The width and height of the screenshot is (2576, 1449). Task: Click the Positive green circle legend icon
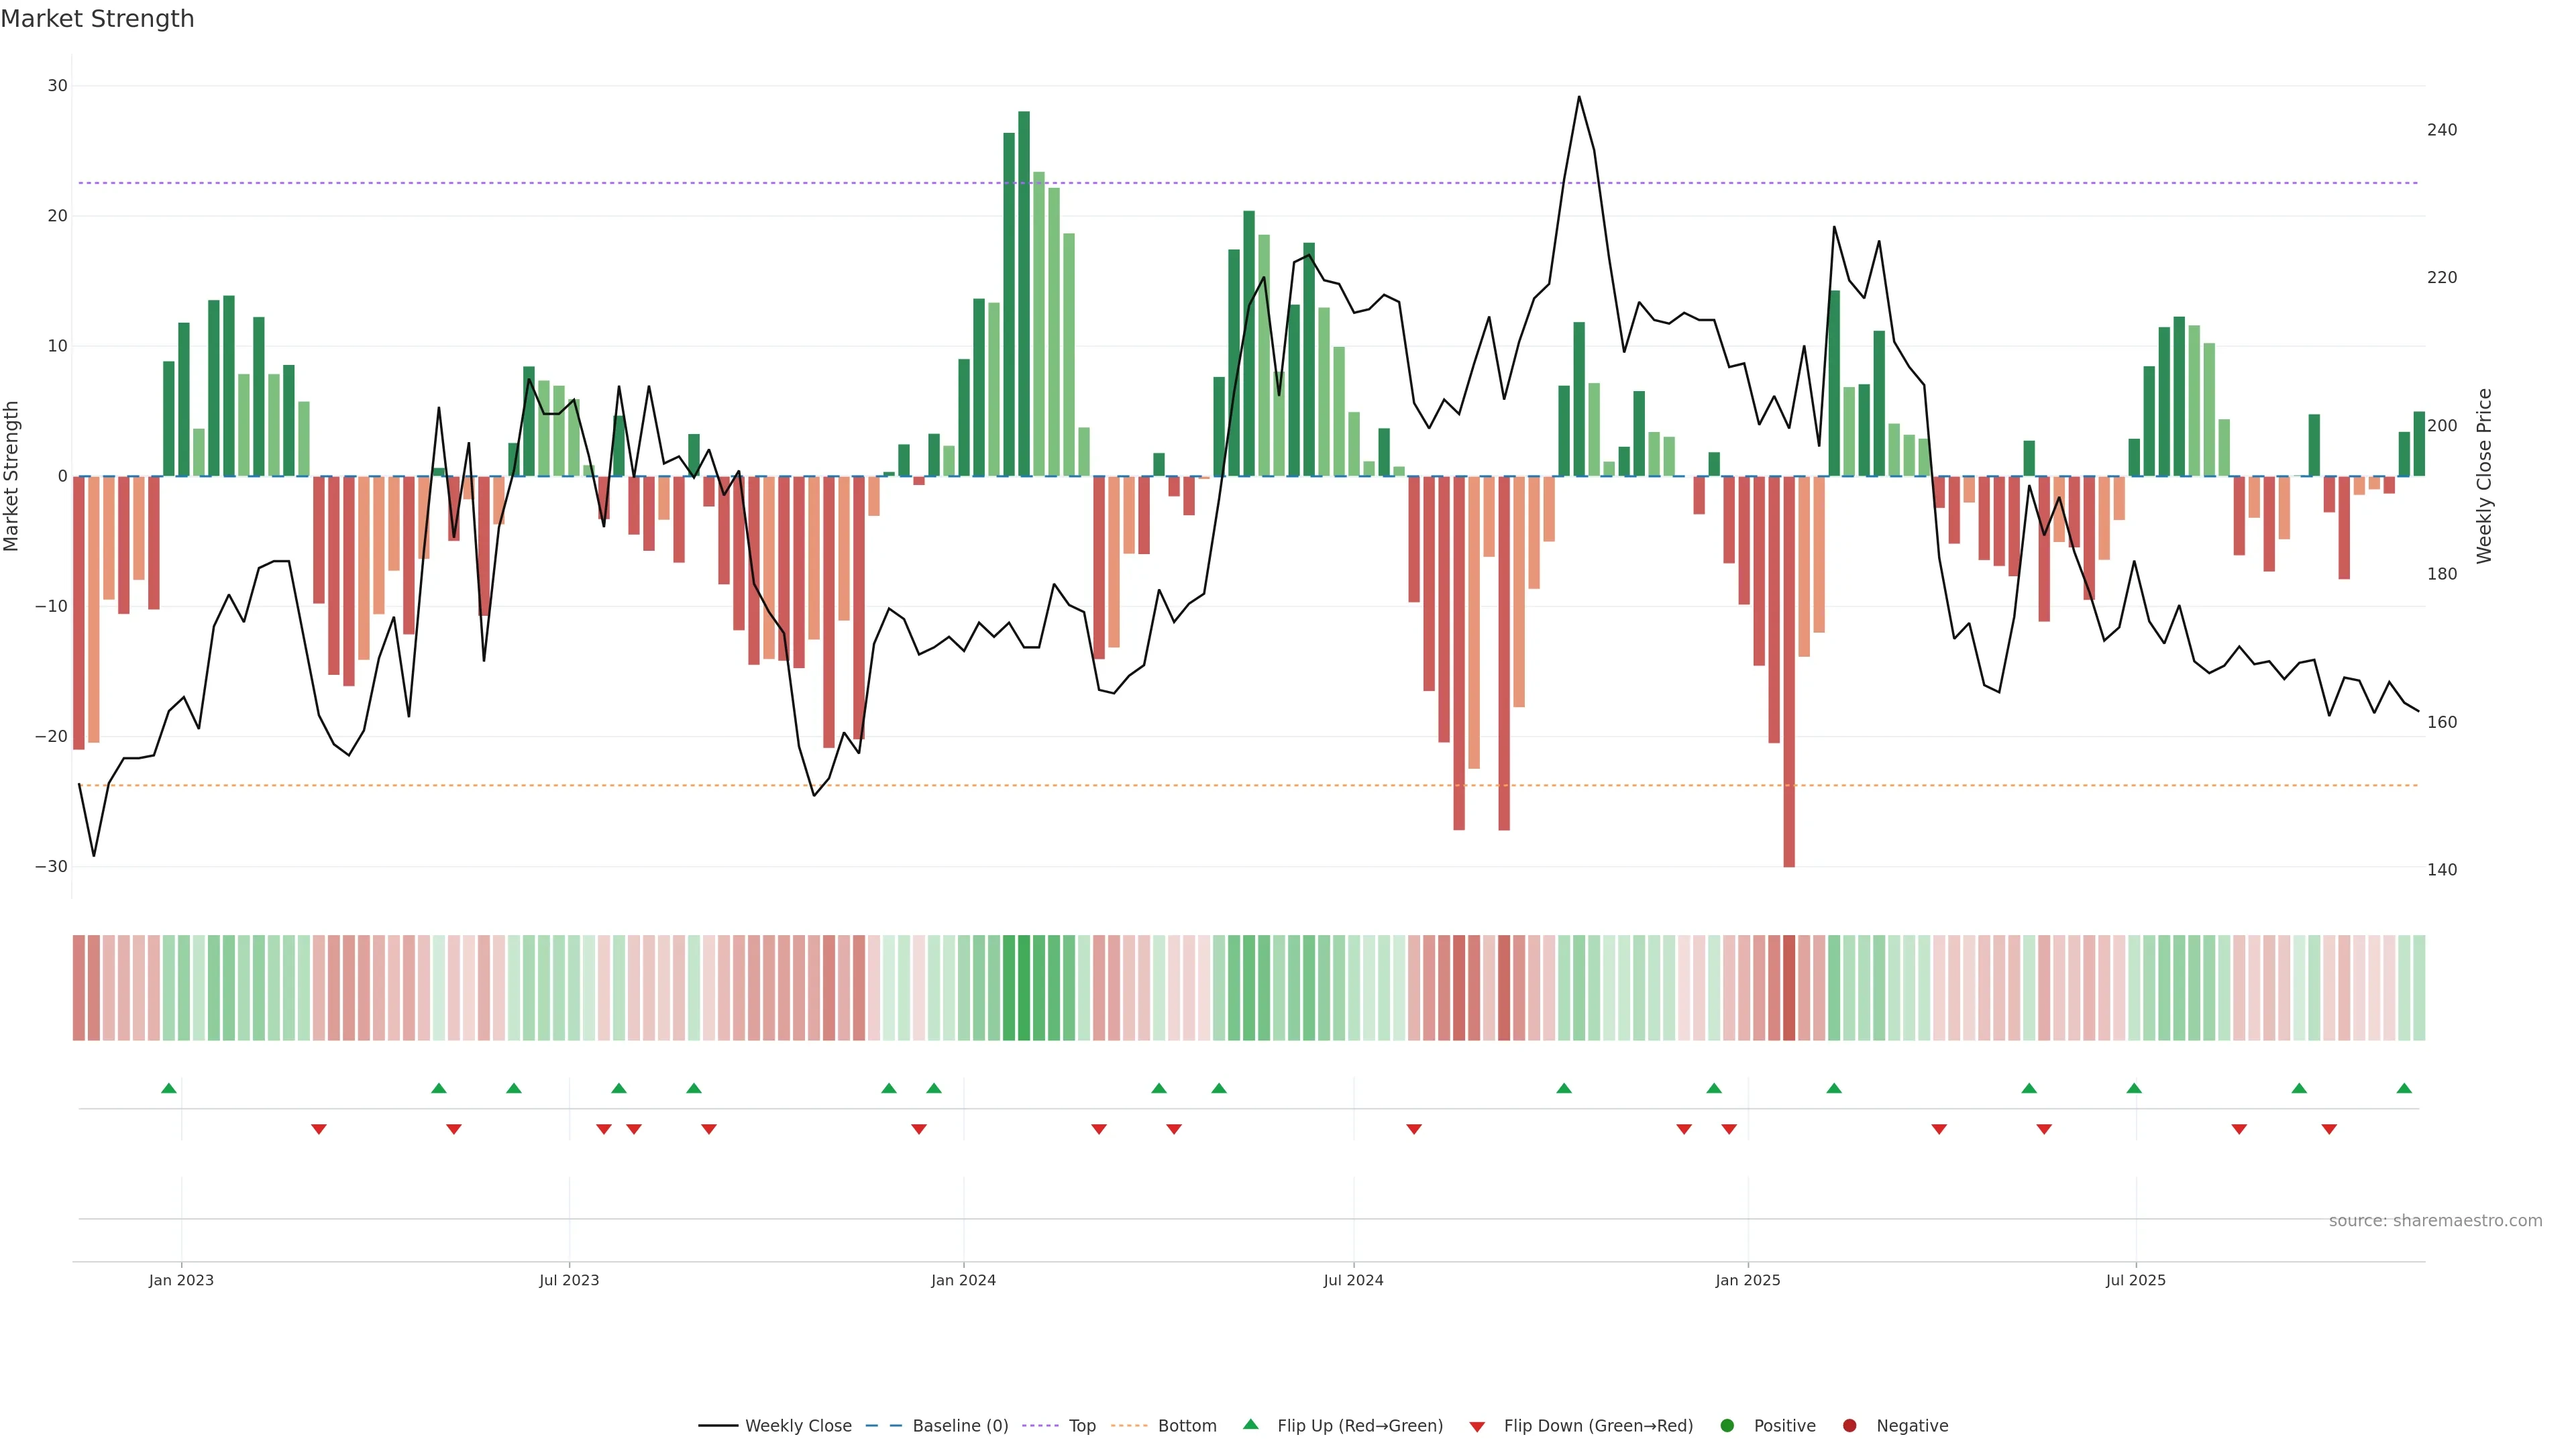click(x=1727, y=1426)
